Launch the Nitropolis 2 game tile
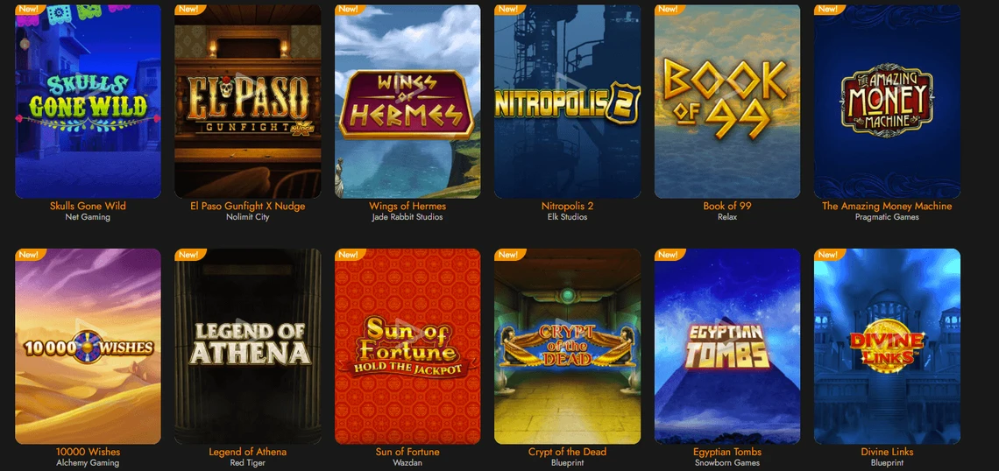This screenshot has width=999, height=471. pos(568,102)
